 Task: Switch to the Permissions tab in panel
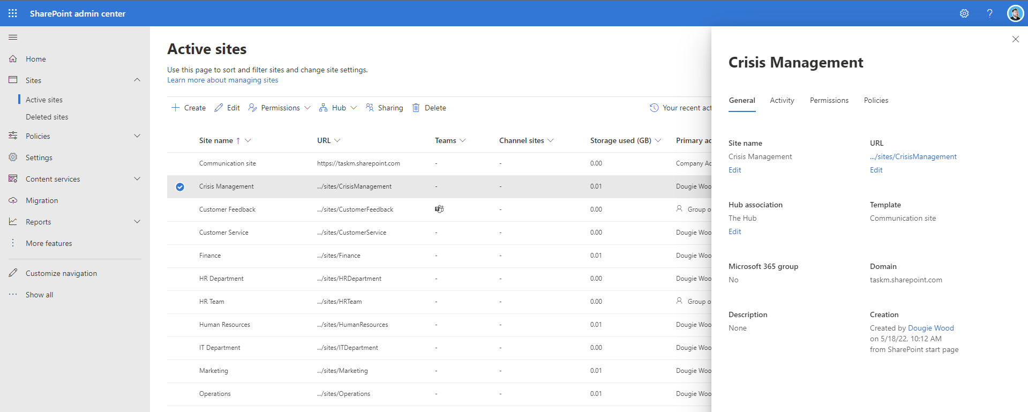(x=829, y=100)
